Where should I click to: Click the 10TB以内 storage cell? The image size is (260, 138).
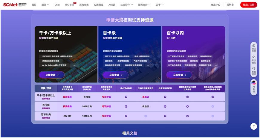click(87, 116)
